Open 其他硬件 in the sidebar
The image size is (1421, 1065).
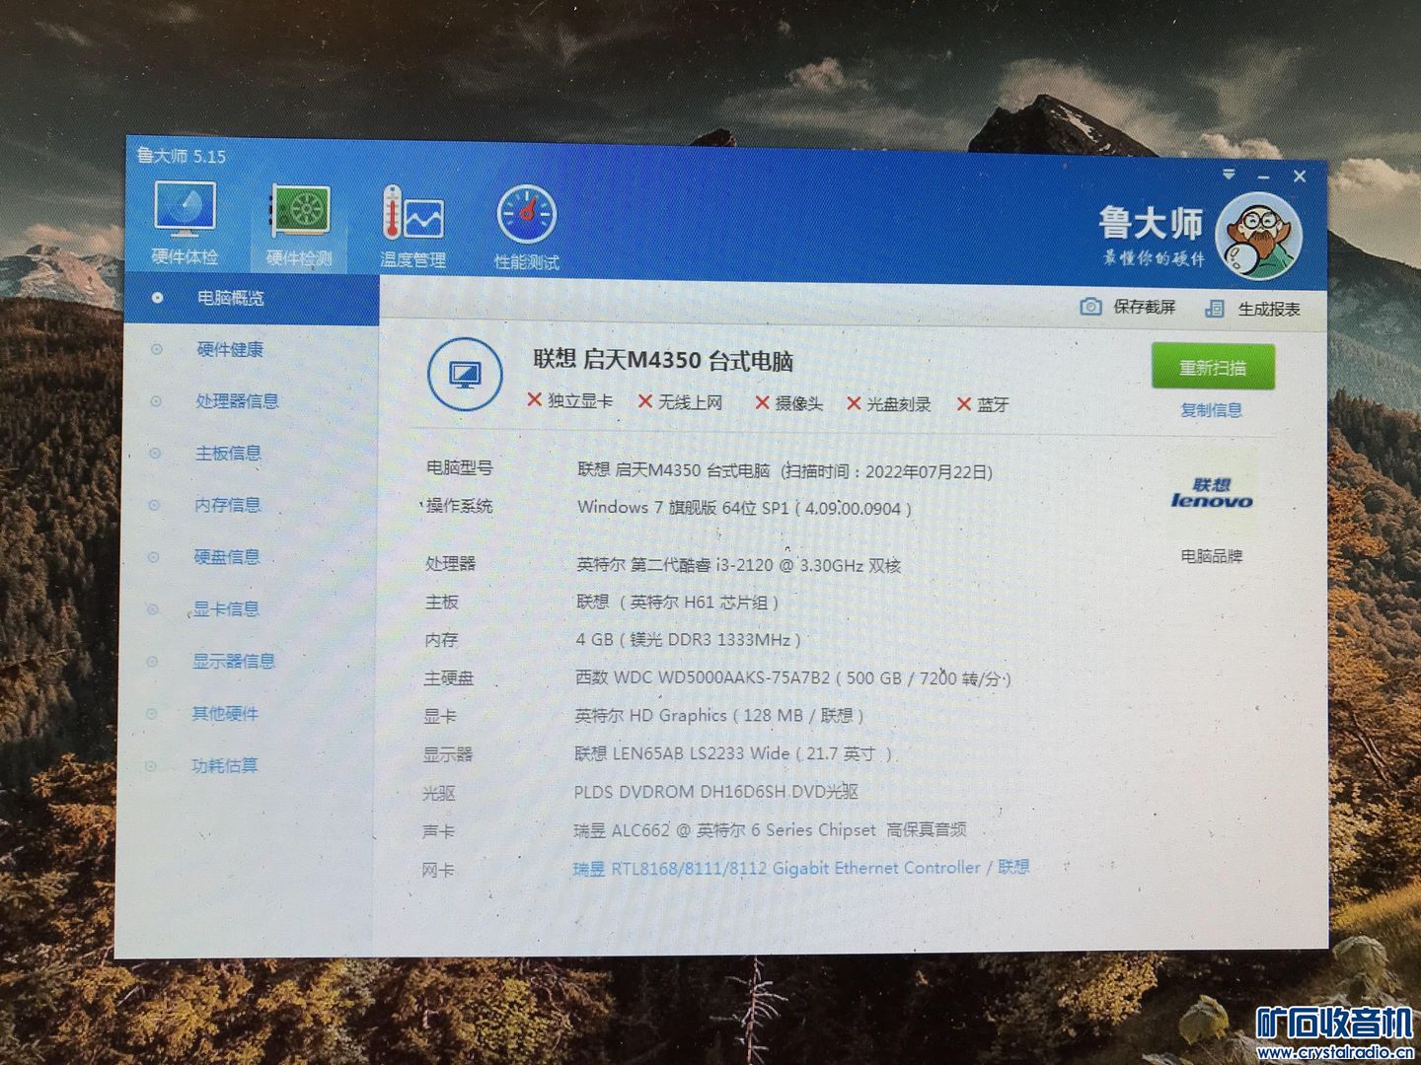225,713
